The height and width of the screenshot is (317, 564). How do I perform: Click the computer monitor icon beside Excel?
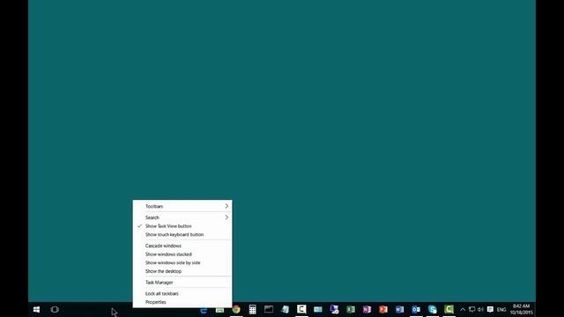tap(334, 309)
